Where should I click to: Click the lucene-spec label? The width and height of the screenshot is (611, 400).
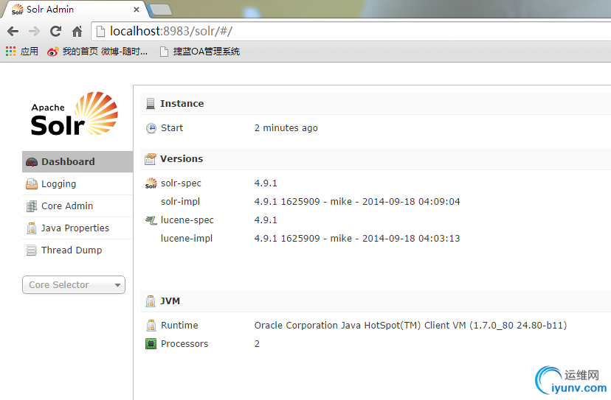click(x=187, y=220)
